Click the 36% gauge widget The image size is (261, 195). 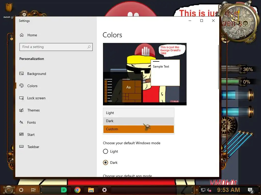point(238,69)
